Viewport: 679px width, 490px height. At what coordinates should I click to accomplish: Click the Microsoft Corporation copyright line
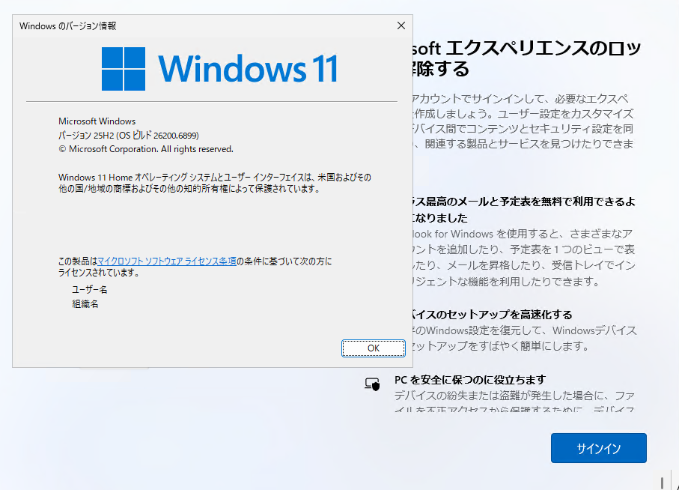click(x=145, y=148)
